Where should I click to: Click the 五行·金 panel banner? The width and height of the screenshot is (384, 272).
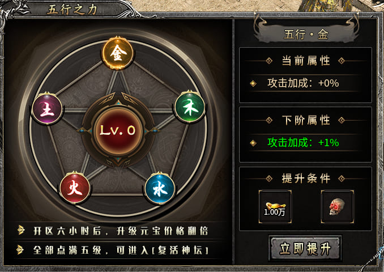306,34
